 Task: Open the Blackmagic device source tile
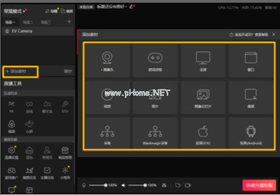coord(155,134)
